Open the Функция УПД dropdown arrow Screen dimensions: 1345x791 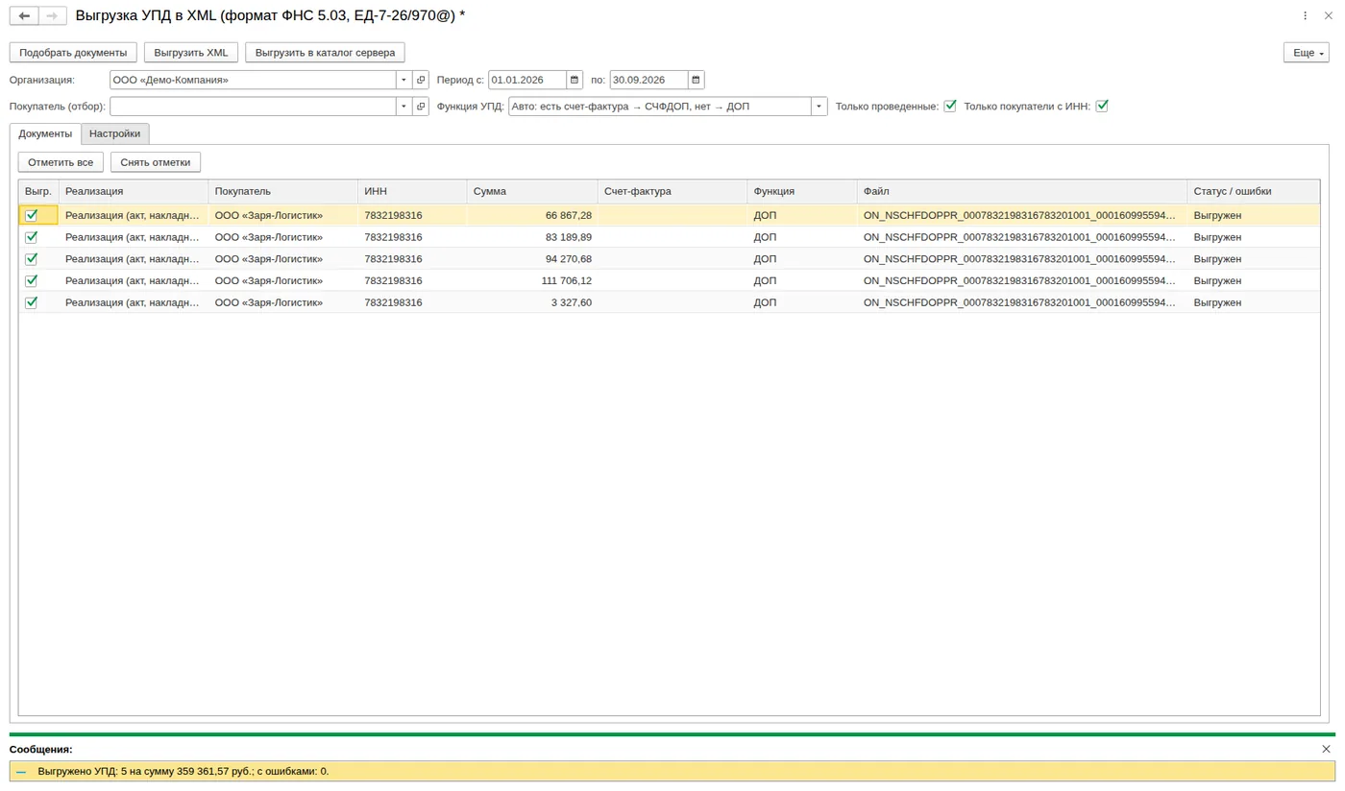819,107
